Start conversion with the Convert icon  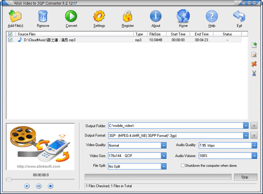point(71,16)
